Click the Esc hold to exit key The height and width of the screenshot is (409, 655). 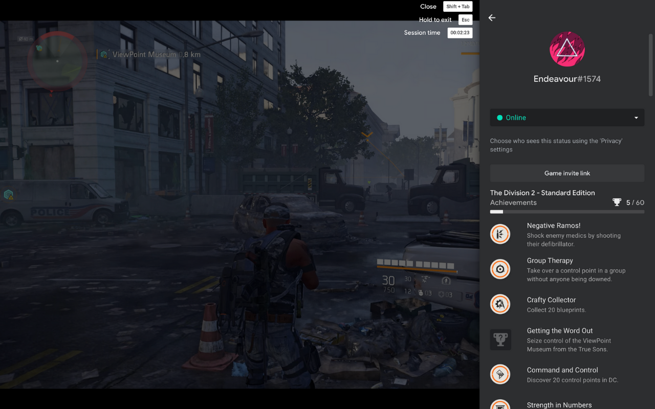coord(465,20)
